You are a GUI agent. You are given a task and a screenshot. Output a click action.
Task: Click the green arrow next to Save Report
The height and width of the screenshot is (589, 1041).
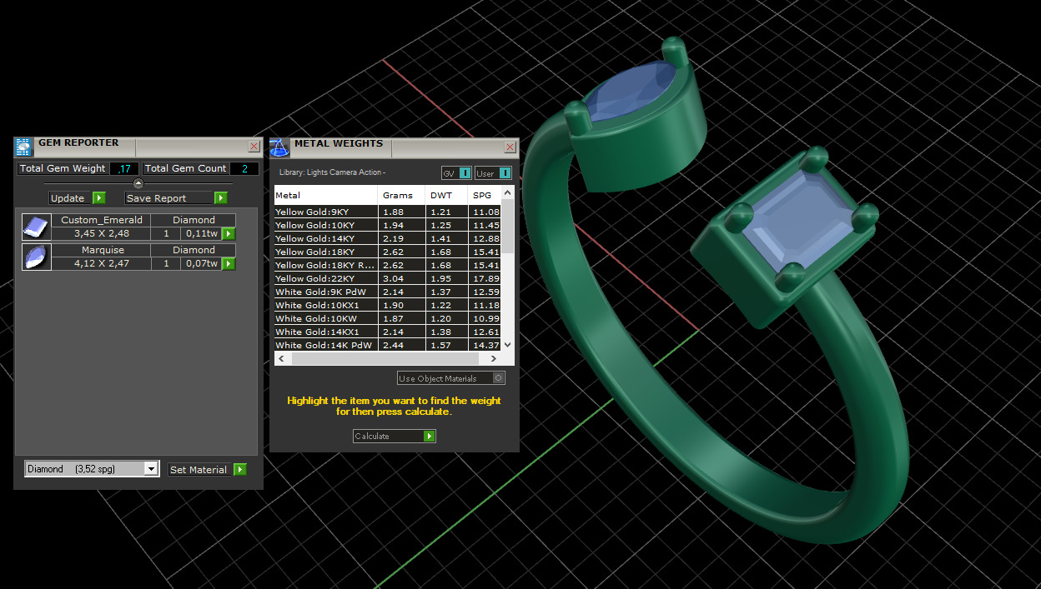(221, 198)
